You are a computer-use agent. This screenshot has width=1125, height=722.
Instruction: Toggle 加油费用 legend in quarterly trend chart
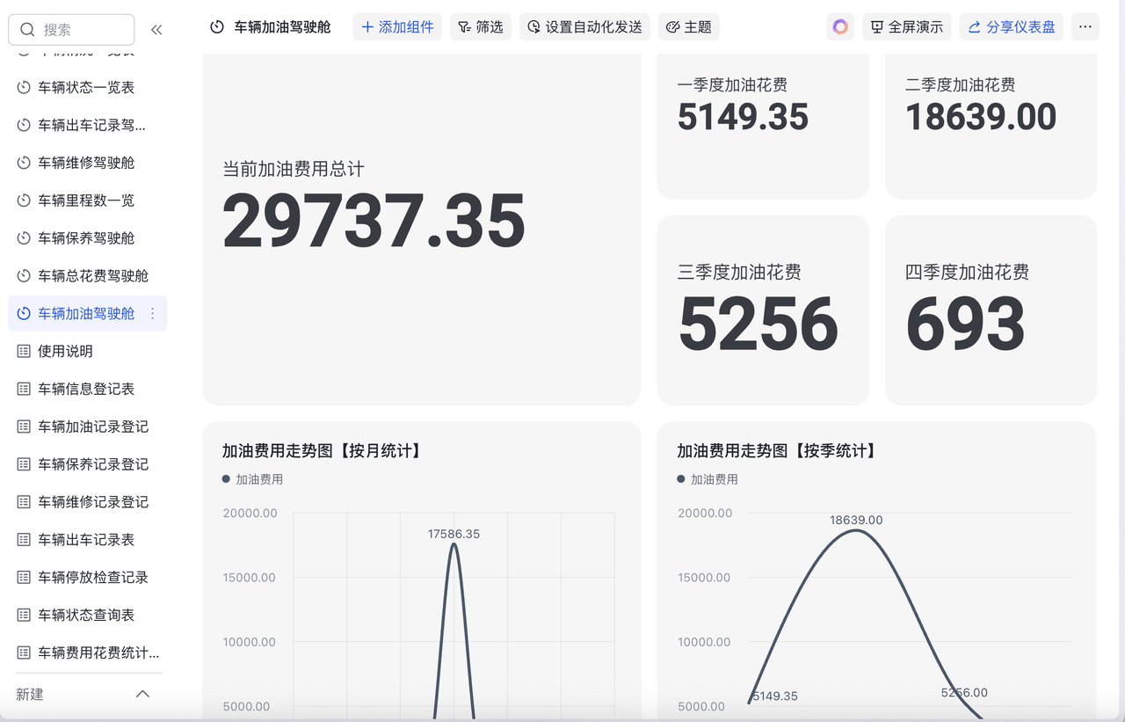click(x=708, y=479)
